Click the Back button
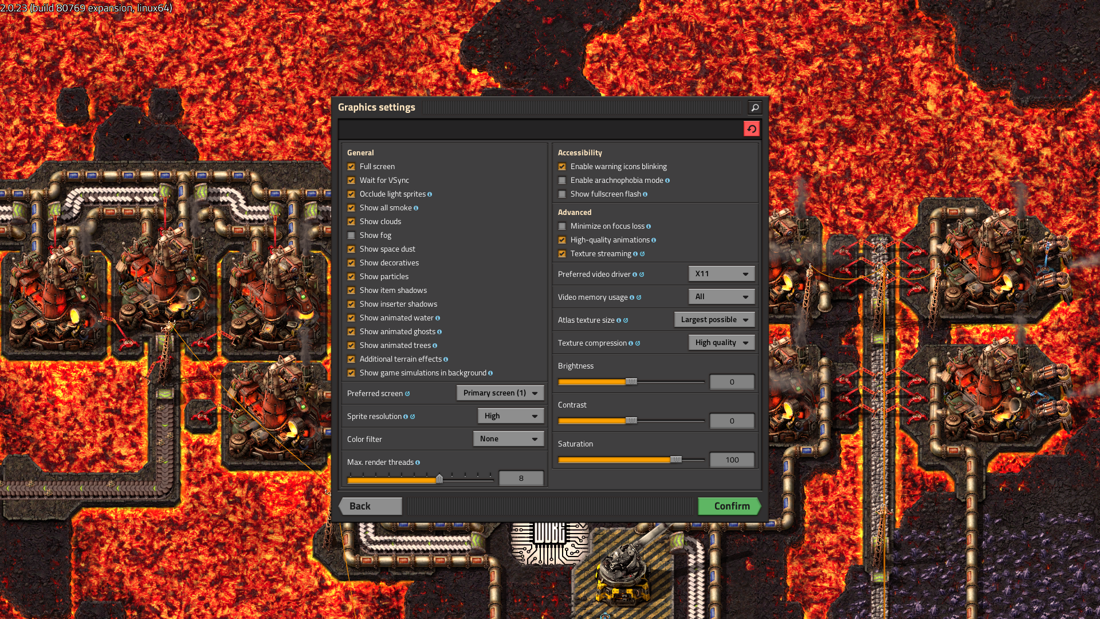Screen dimensions: 1100x619 click(370, 506)
